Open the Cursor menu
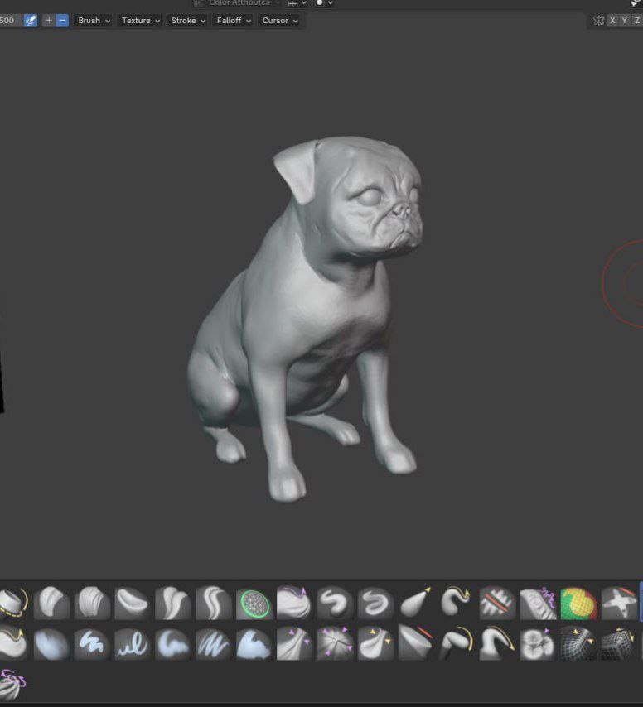Screen dimensions: 643x707 click(279, 21)
